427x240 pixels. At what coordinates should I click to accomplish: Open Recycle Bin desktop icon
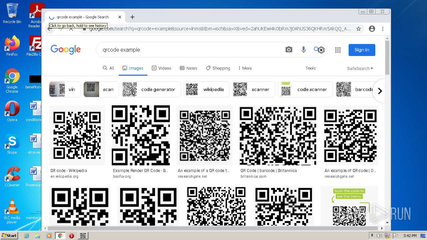point(12,13)
